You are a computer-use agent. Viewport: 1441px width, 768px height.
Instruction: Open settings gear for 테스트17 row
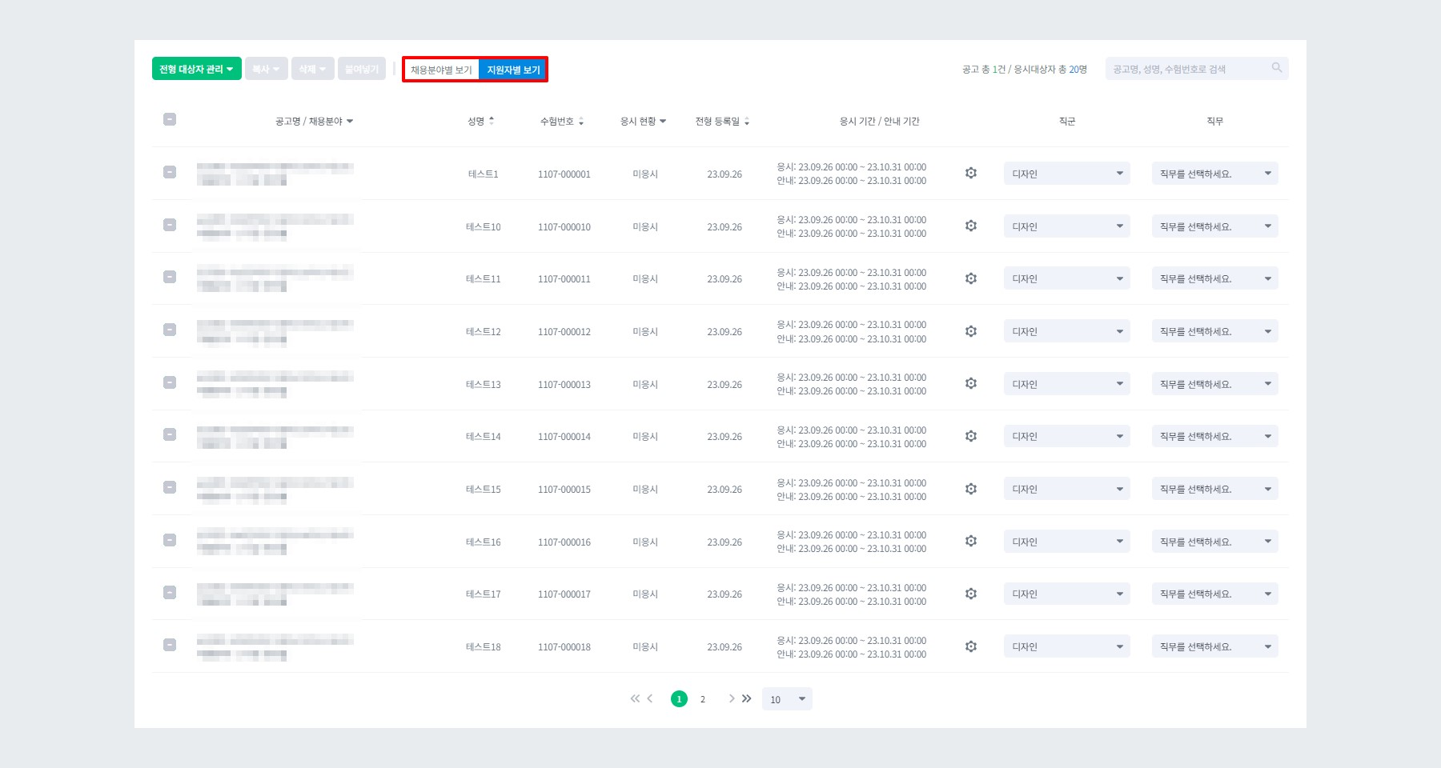[971, 594]
